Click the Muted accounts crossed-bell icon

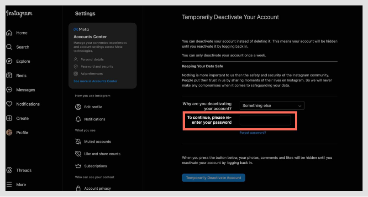click(78, 141)
